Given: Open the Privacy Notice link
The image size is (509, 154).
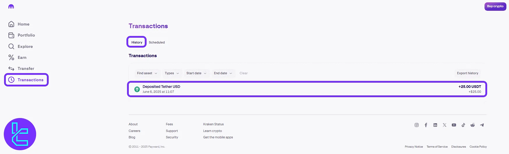Looking at the screenshot, I should [x=414, y=147].
